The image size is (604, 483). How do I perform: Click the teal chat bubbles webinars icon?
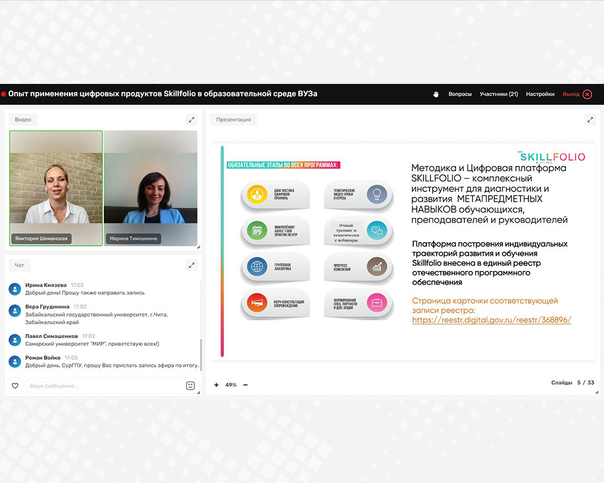[377, 230]
